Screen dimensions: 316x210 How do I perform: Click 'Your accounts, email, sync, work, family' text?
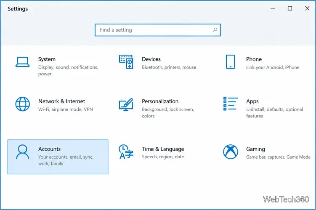click(66, 160)
